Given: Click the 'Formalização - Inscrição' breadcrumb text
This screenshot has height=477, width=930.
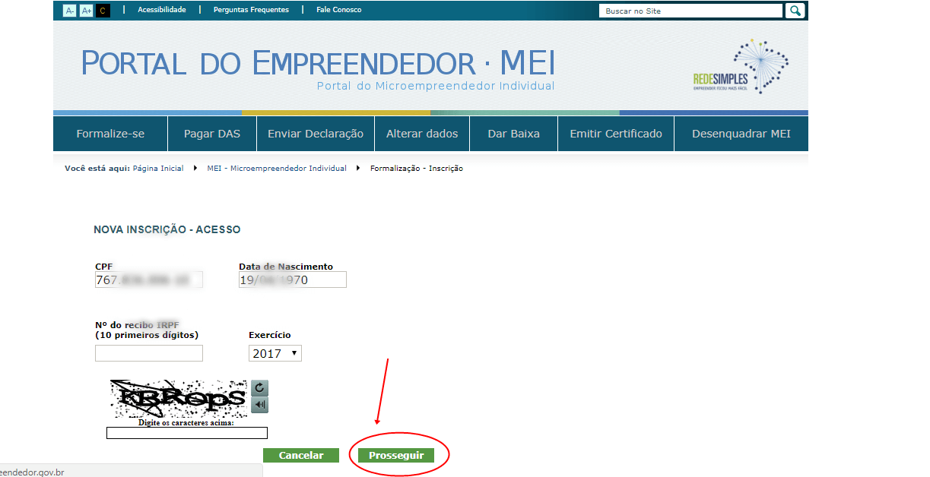Looking at the screenshot, I should [417, 169].
